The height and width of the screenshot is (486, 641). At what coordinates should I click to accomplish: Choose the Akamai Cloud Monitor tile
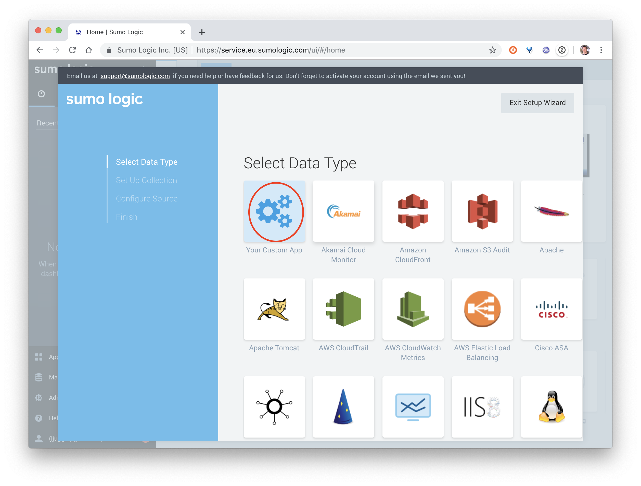tap(343, 211)
